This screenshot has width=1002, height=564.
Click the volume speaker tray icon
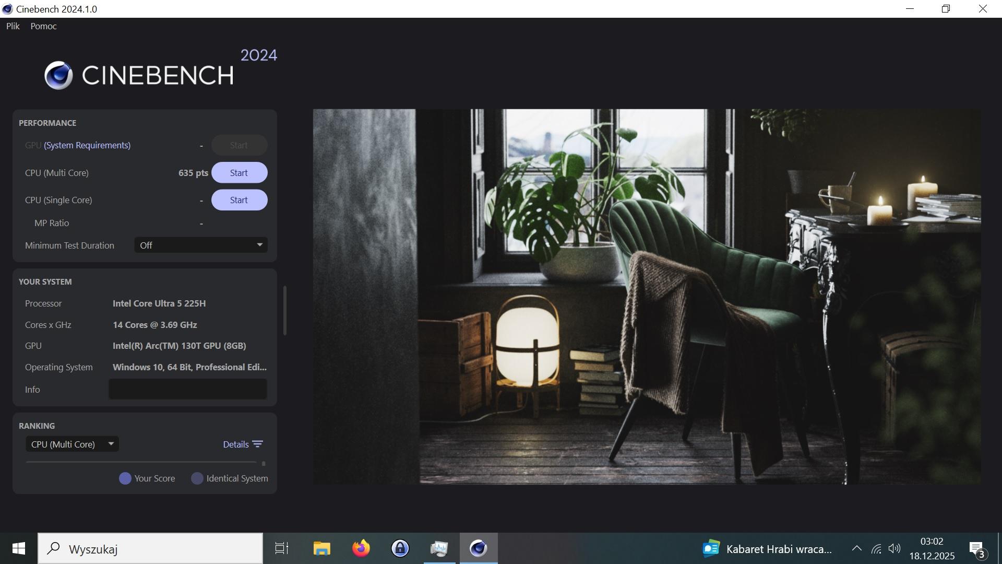pyautogui.click(x=894, y=548)
